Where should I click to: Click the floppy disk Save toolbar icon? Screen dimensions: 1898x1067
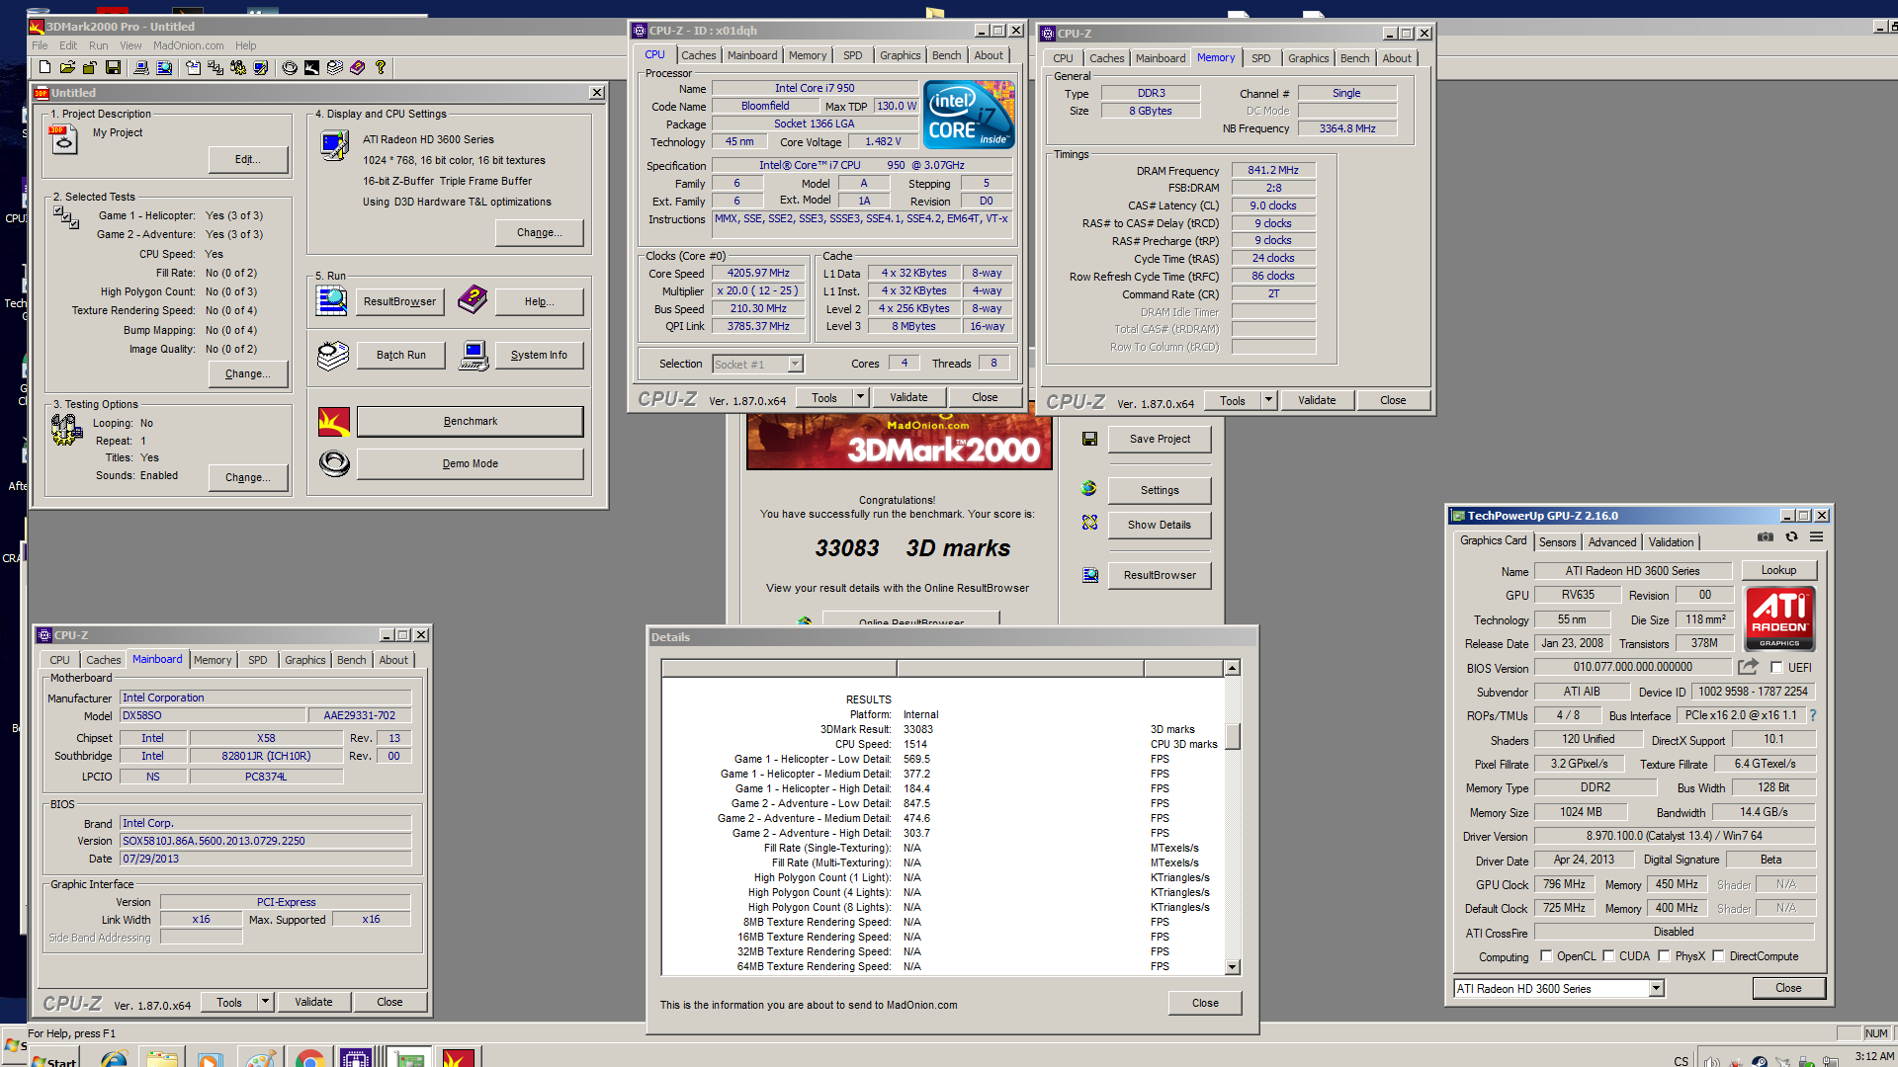click(x=113, y=67)
